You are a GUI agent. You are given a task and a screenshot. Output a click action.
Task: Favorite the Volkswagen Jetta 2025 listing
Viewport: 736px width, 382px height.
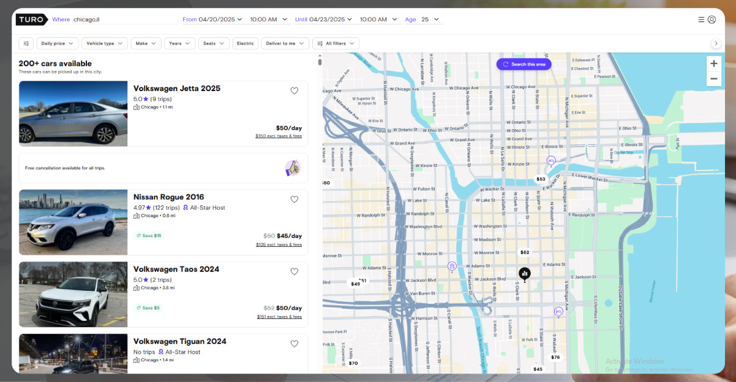295,90
